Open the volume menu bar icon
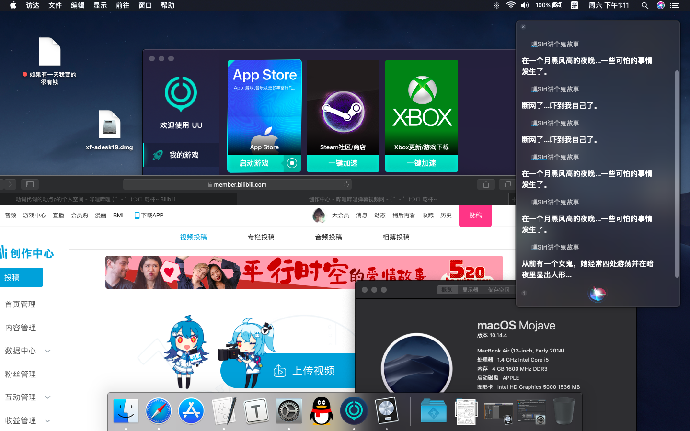 click(x=525, y=5)
